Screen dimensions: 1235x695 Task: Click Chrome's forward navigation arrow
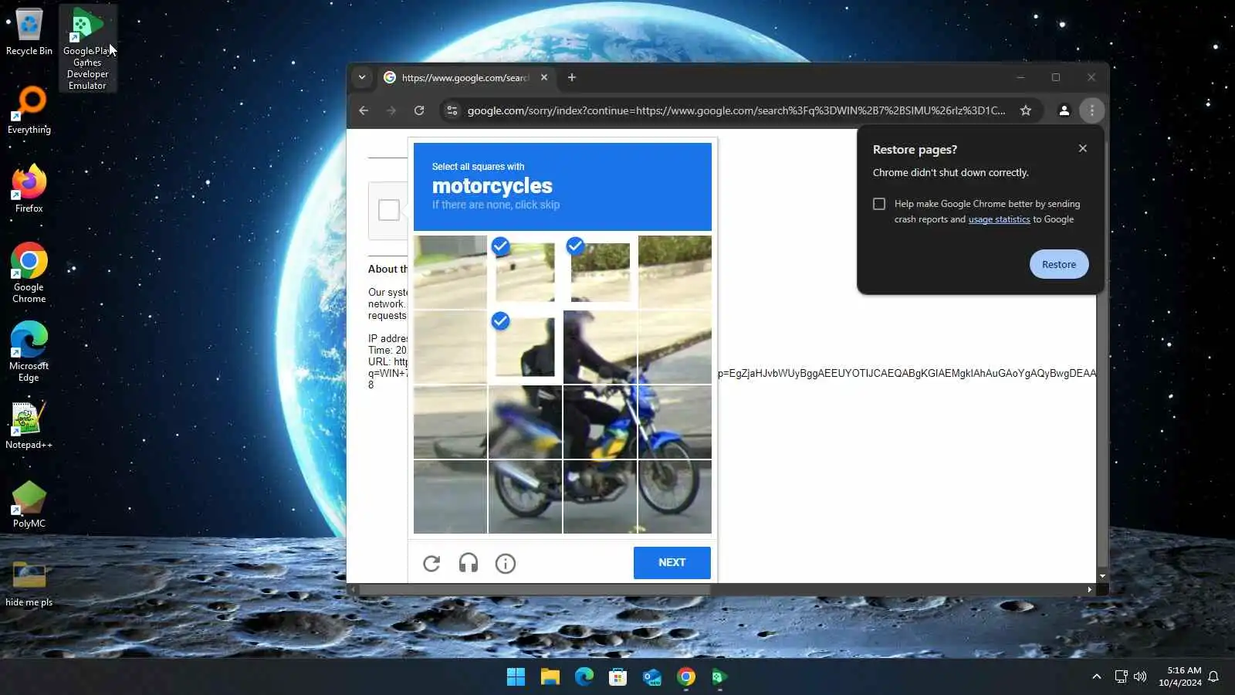click(391, 110)
